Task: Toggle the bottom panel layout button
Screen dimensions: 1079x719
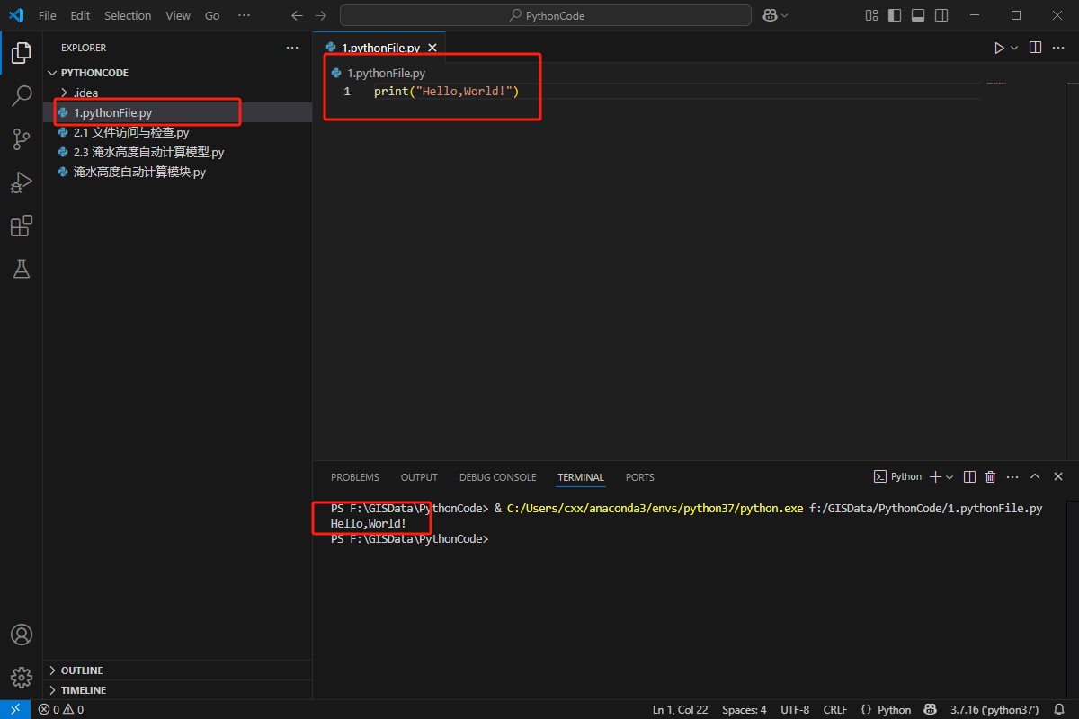Action: coord(918,15)
